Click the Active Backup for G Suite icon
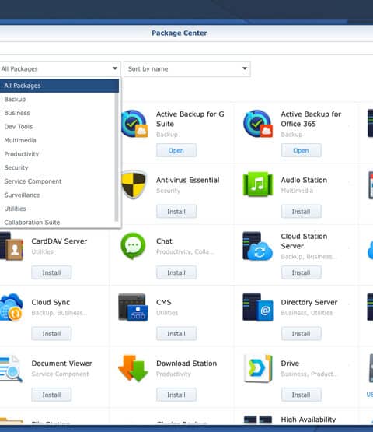Image resolution: width=373 pixels, height=432 pixels. [134, 124]
